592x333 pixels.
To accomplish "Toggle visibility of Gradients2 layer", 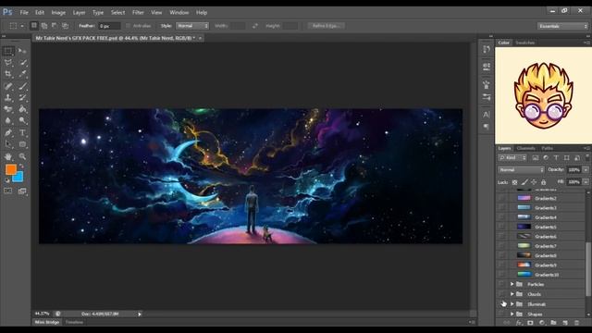I will (x=501, y=198).
